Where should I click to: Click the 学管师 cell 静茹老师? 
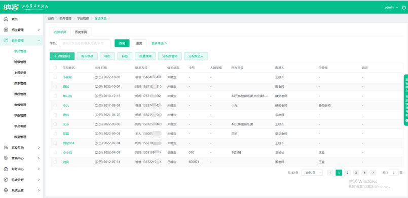324,106
